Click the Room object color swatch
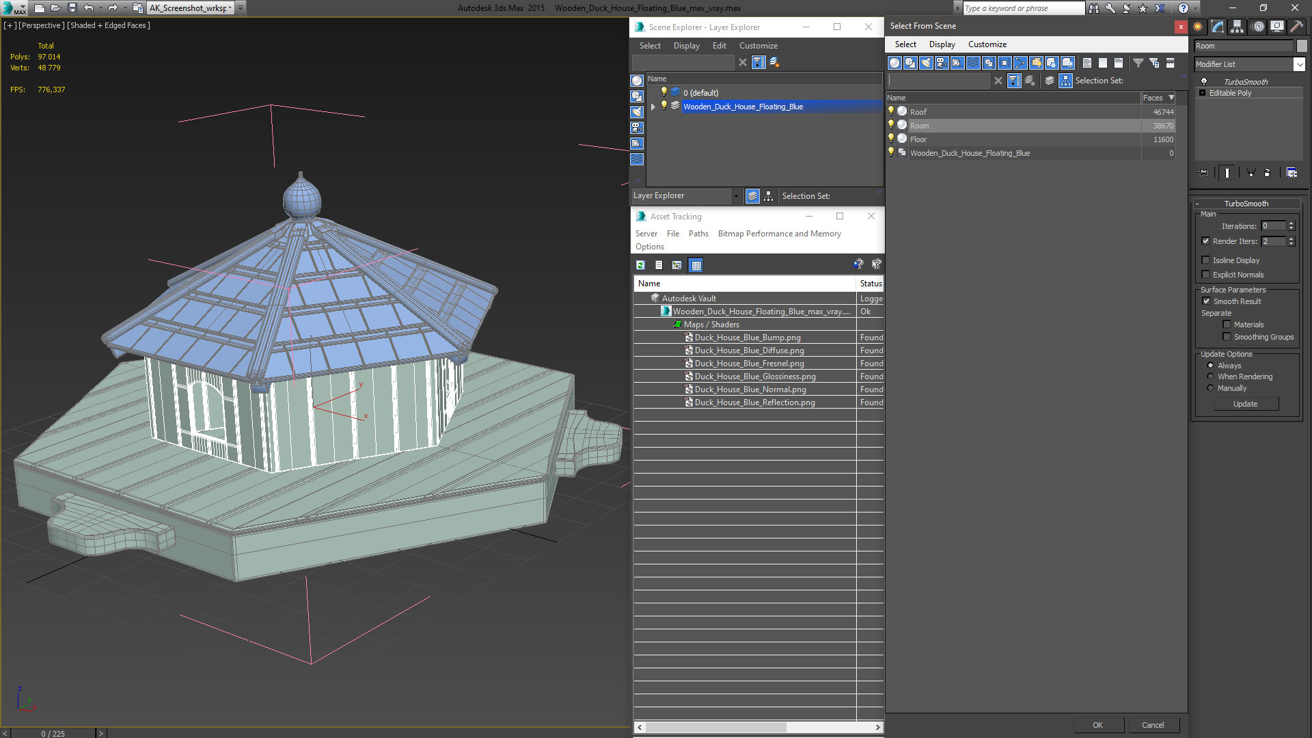The height and width of the screenshot is (738, 1312). (x=1302, y=46)
